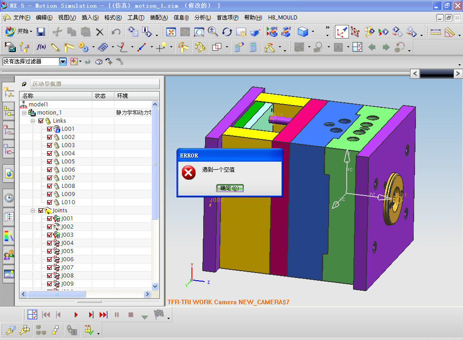Toggle the L010 link checkbox
This screenshot has height=340, width=463.
pos(49,202)
